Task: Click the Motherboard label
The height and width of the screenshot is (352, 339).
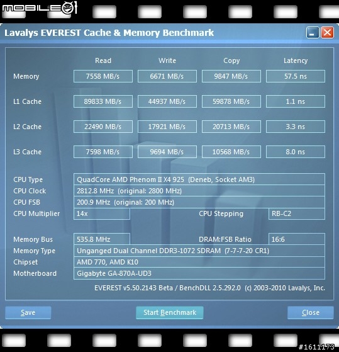Action: point(35,273)
